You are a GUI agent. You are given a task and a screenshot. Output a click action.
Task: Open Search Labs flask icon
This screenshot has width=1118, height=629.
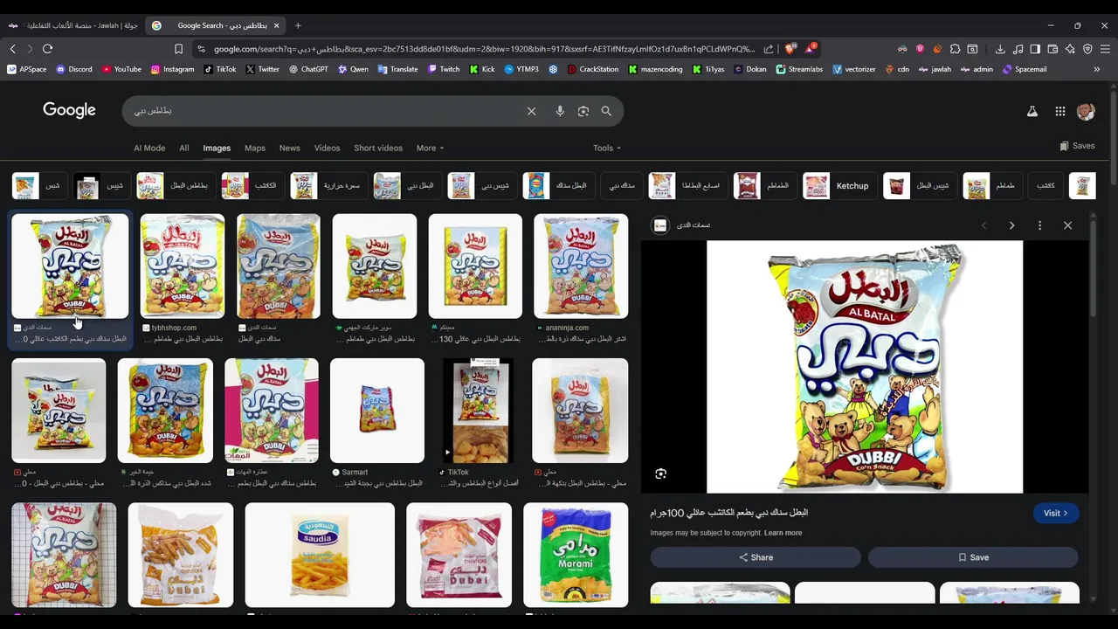(1032, 111)
